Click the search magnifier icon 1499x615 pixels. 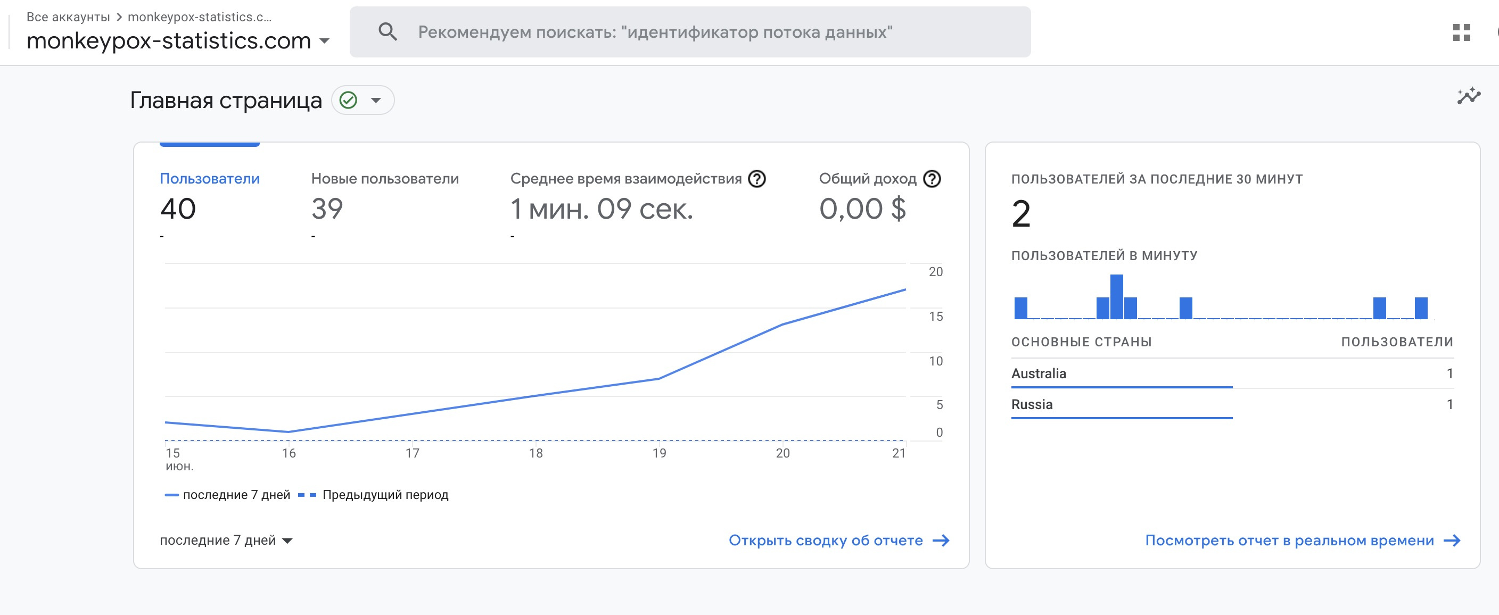point(388,32)
